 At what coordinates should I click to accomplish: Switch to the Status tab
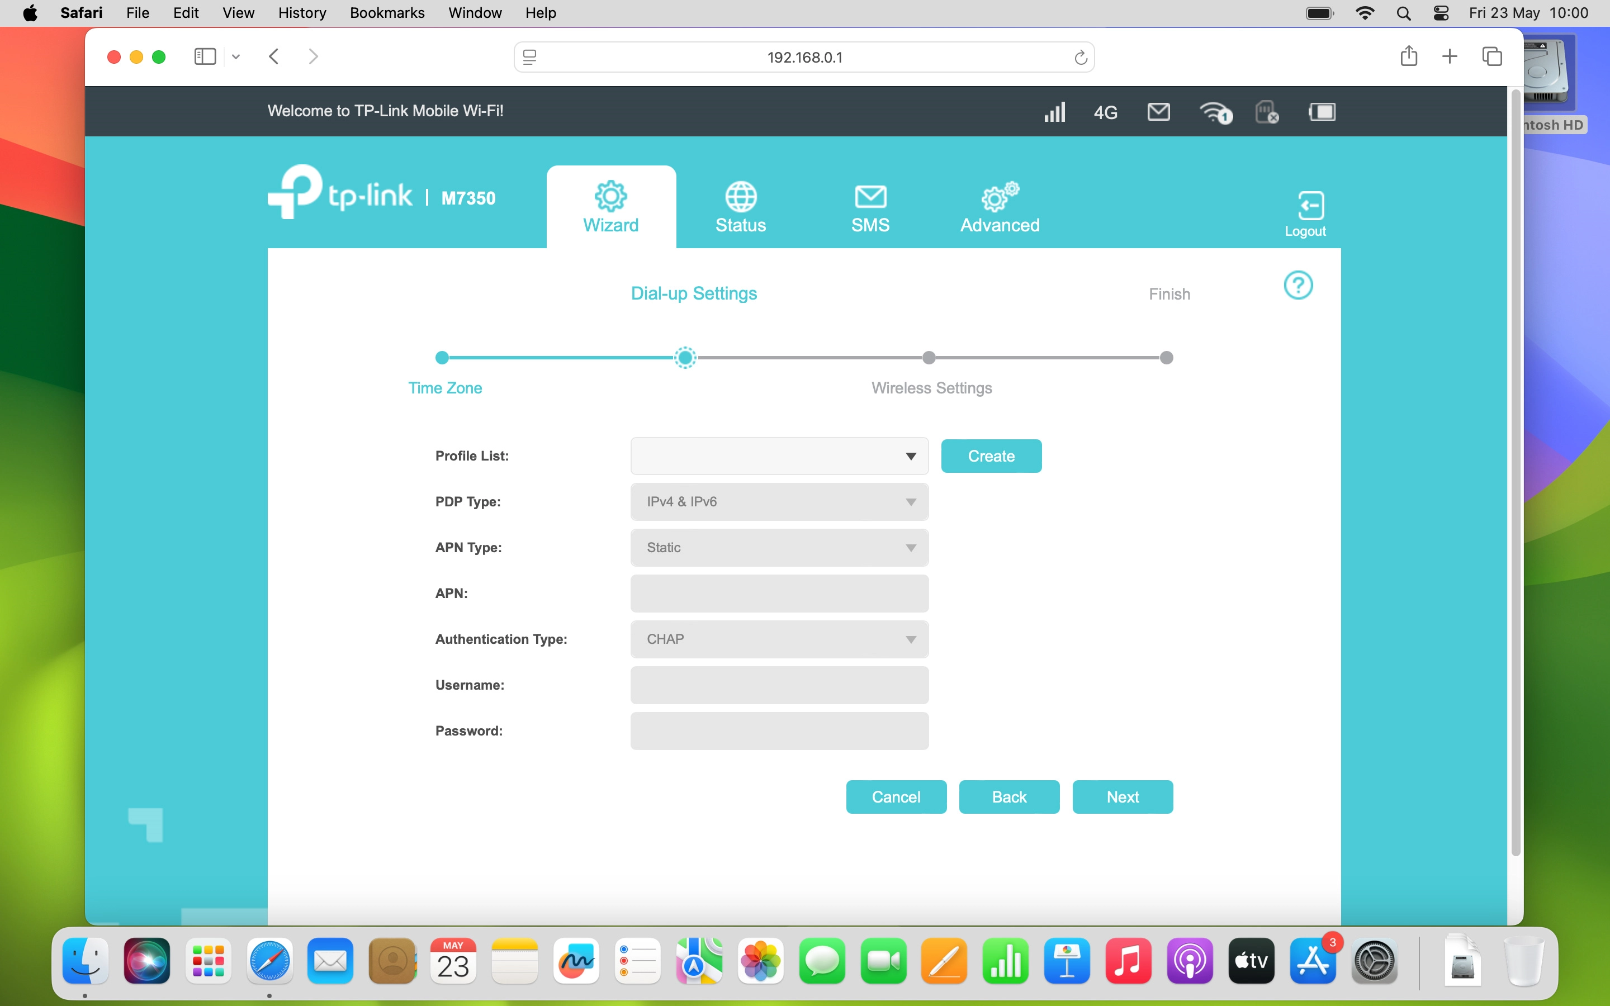tap(741, 207)
